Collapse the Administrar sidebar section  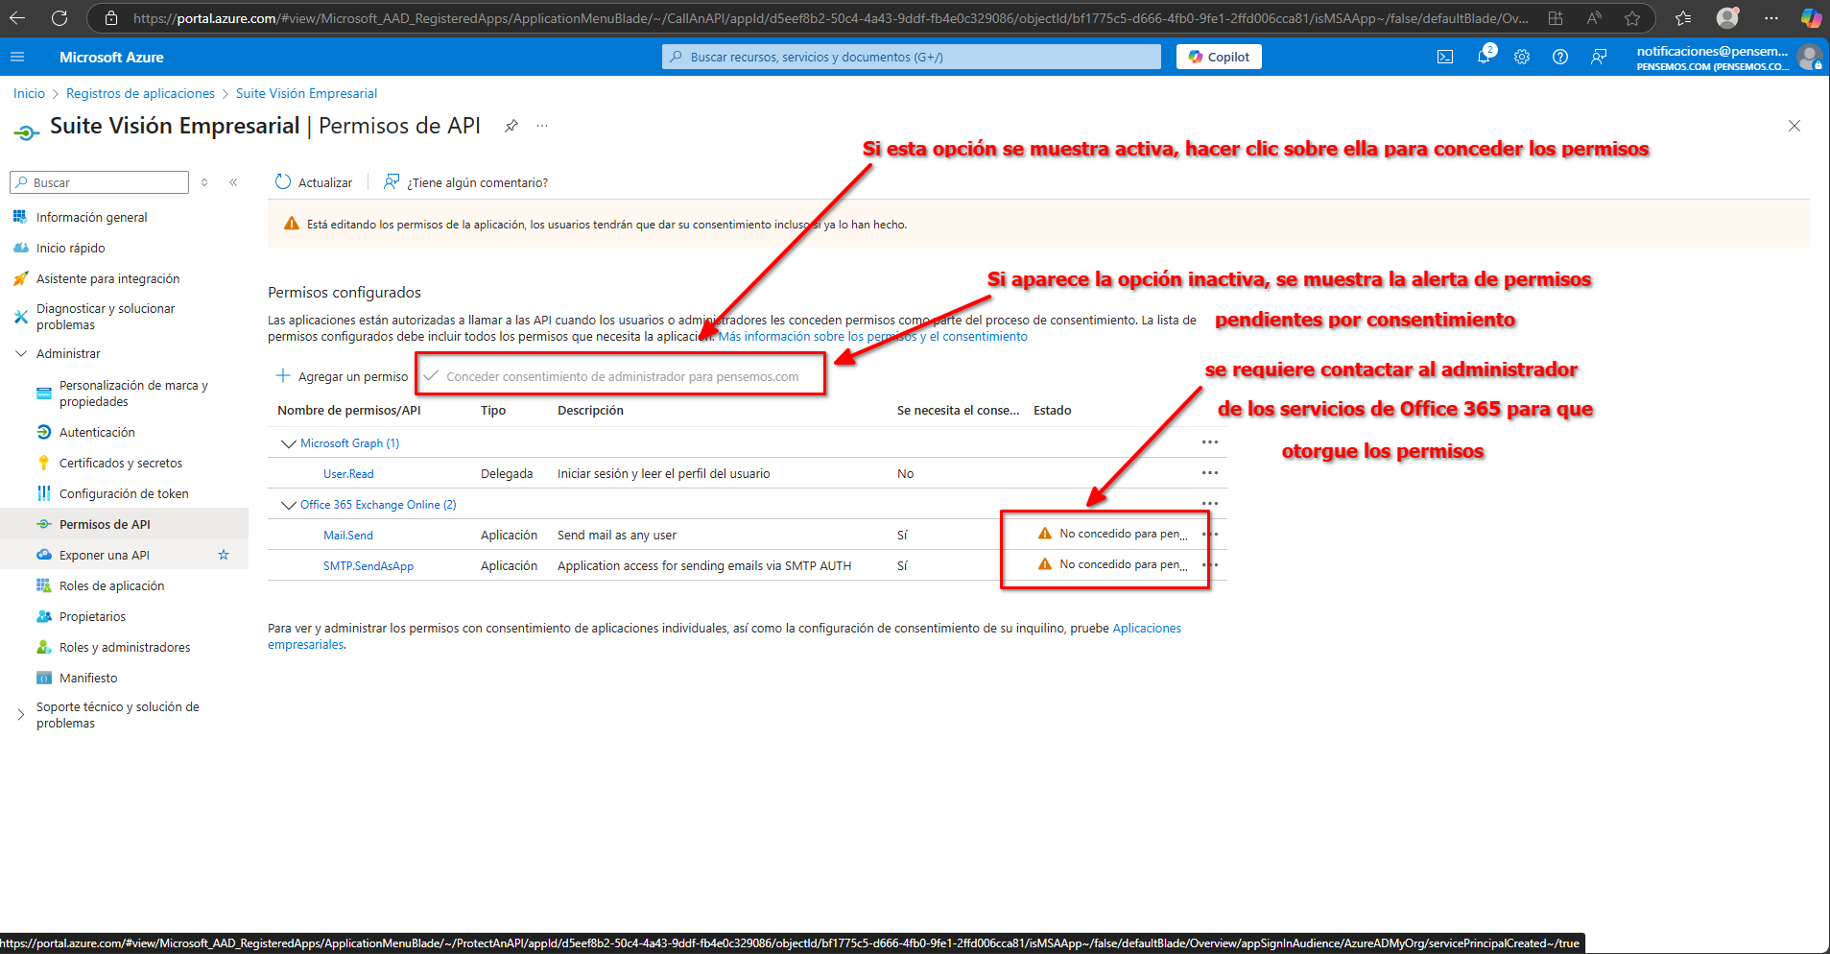pos(21,354)
